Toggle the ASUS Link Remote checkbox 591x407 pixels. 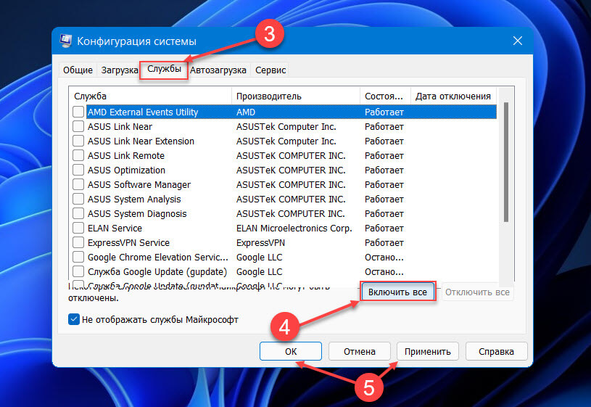point(78,155)
